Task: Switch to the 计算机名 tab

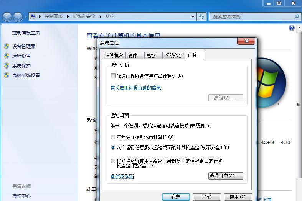Action: 114,56
